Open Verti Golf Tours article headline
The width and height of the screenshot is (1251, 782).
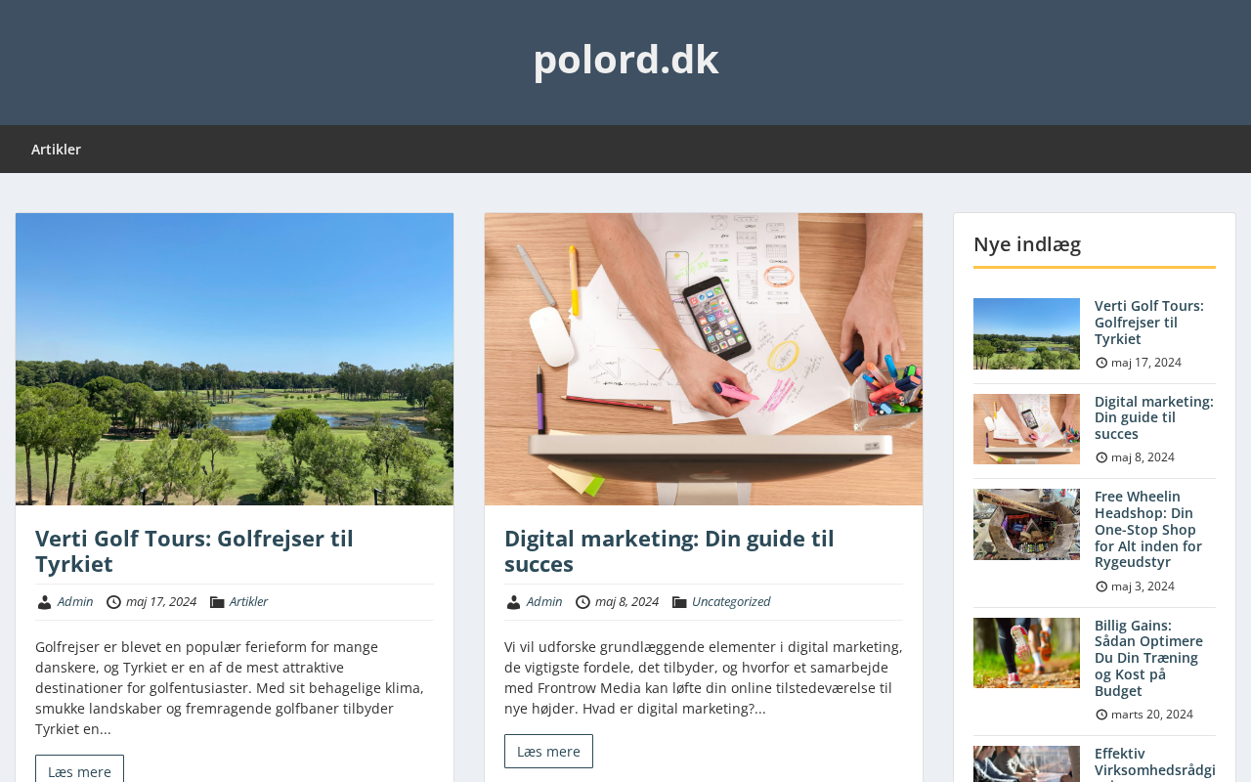click(194, 551)
